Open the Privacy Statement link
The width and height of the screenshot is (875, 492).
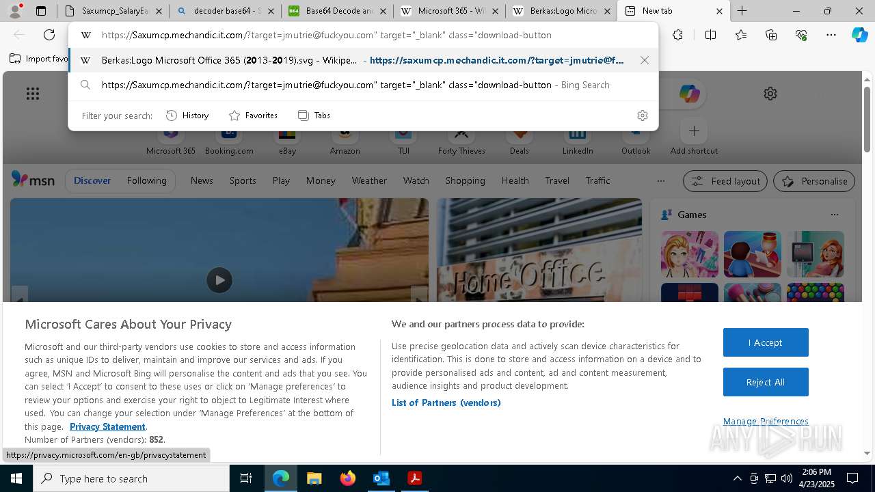(x=107, y=426)
